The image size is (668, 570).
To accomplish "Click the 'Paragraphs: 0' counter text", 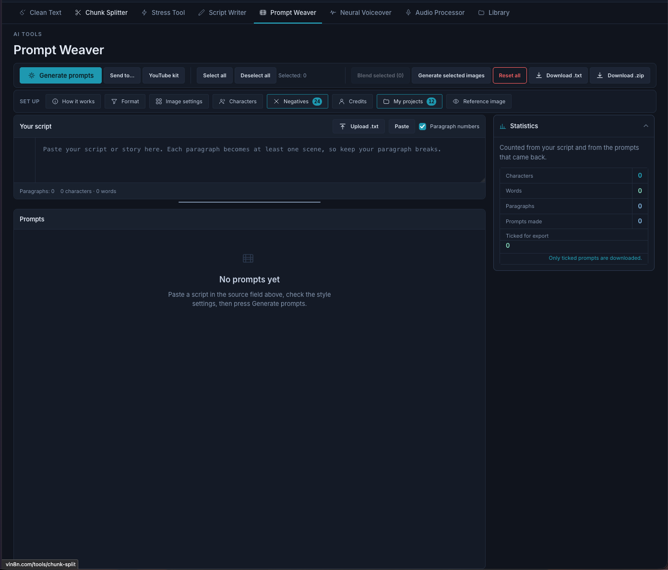I will (37, 191).
